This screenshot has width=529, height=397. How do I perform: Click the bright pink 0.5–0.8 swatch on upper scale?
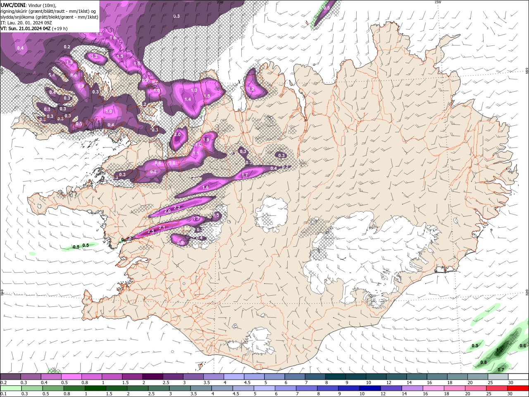pyautogui.click(x=71, y=377)
